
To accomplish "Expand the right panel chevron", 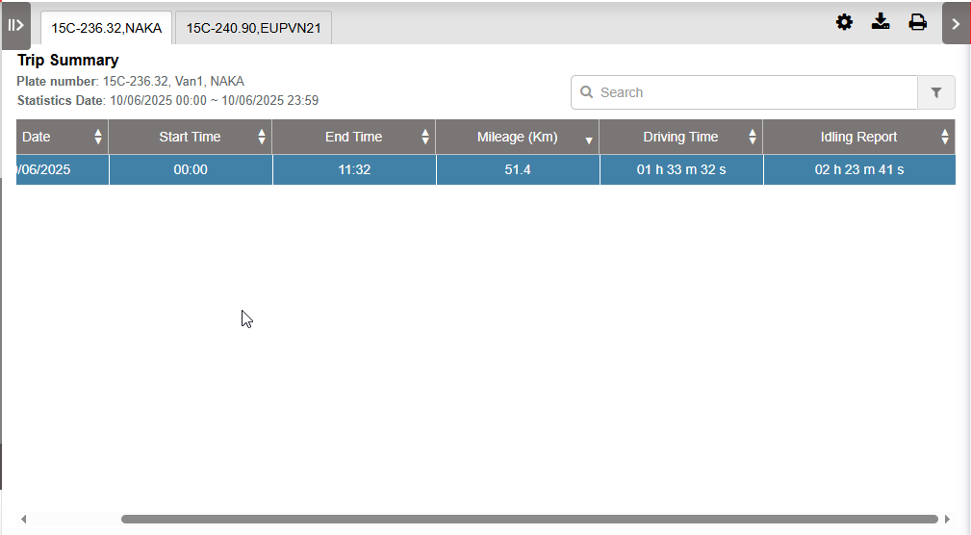I will (x=956, y=24).
